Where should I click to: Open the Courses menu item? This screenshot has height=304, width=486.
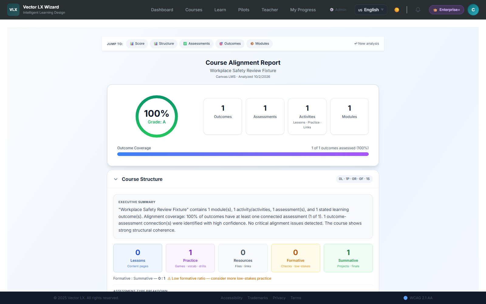click(194, 10)
